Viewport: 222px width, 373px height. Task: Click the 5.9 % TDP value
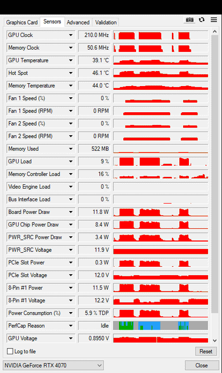[x=94, y=313]
